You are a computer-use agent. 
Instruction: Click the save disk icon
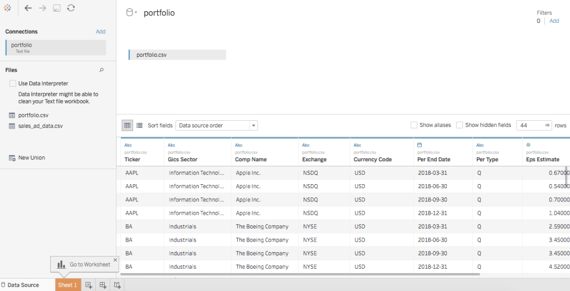pyautogui.click(x=57, y=8)
